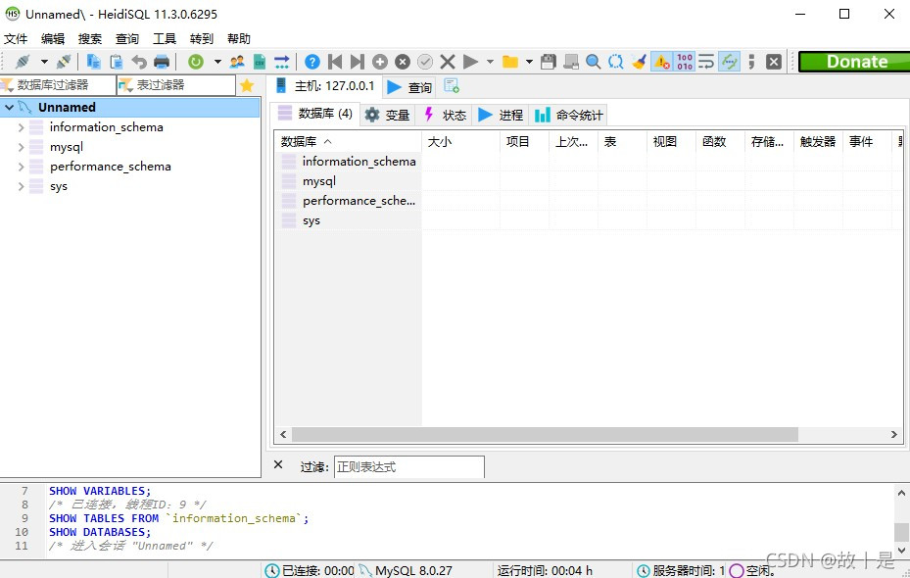Screen dimensions: 910x578
Task: Select the 数据库 (4) tab
Action: point(315,114)
